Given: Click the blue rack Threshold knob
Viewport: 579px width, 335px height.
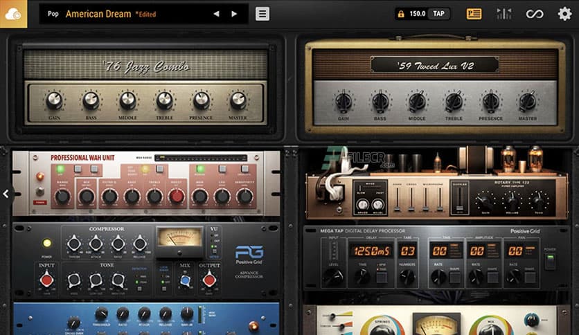Looking at the screenshot, I should 101,314.
